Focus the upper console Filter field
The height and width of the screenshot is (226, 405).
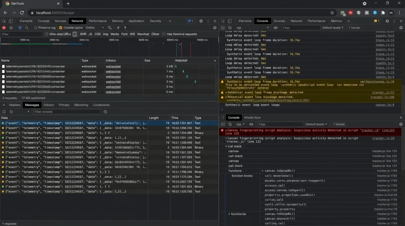click(x=301, y=28)
